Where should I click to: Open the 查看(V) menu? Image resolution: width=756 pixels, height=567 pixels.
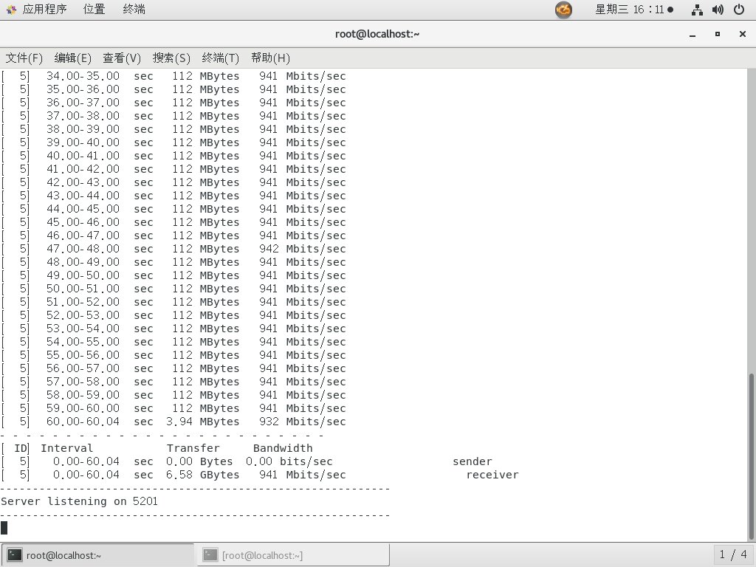pos(122,58)
